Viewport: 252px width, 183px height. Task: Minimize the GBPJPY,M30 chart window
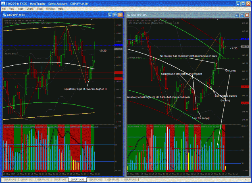tap(110, 15)
